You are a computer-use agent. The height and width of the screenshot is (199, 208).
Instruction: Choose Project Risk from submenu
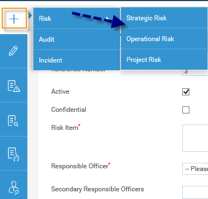pyautogui.click(x=164, y=60)
